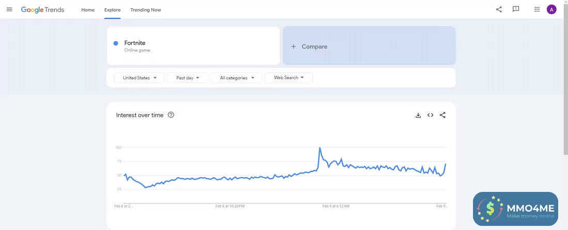Share the Interest over time chart

[443, 115]
